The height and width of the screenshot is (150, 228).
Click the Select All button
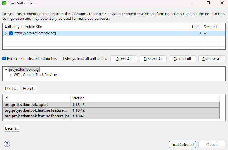124,59
